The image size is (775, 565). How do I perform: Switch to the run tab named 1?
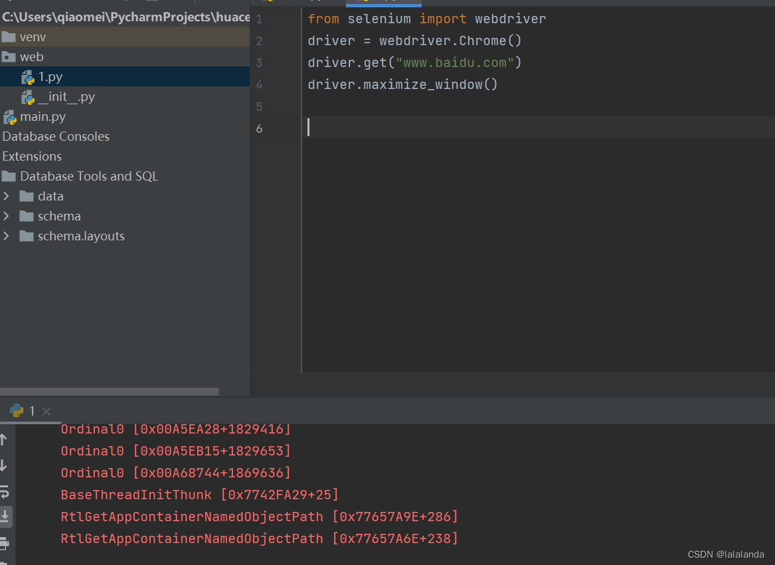tap(31, 411)
